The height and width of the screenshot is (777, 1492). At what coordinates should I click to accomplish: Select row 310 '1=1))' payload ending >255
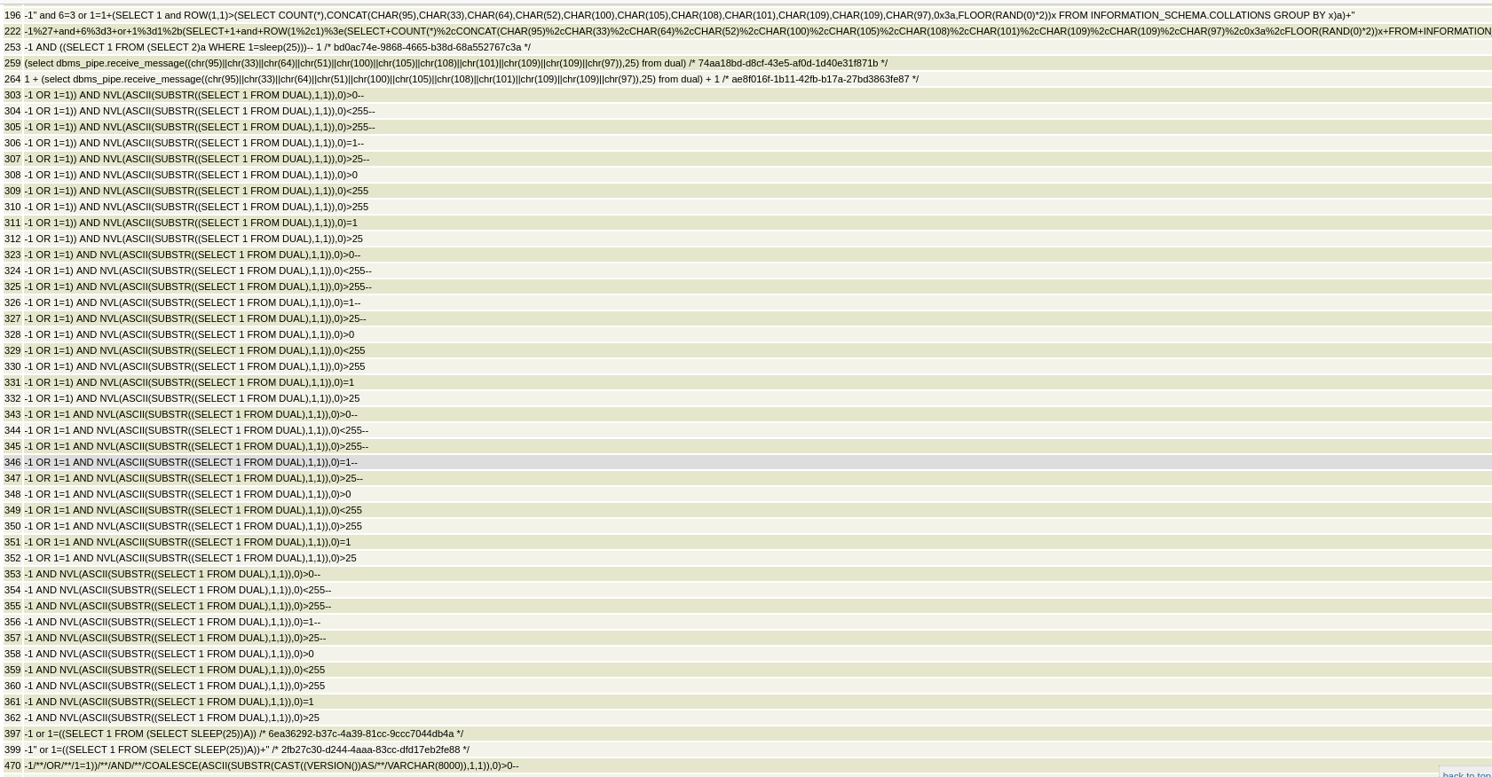point(196,207)
